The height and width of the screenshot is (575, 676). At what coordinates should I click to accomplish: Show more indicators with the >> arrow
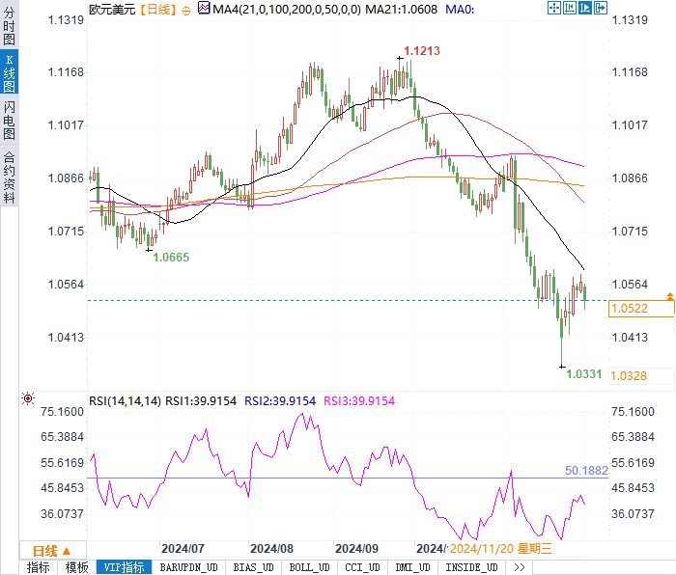(520, 567)
